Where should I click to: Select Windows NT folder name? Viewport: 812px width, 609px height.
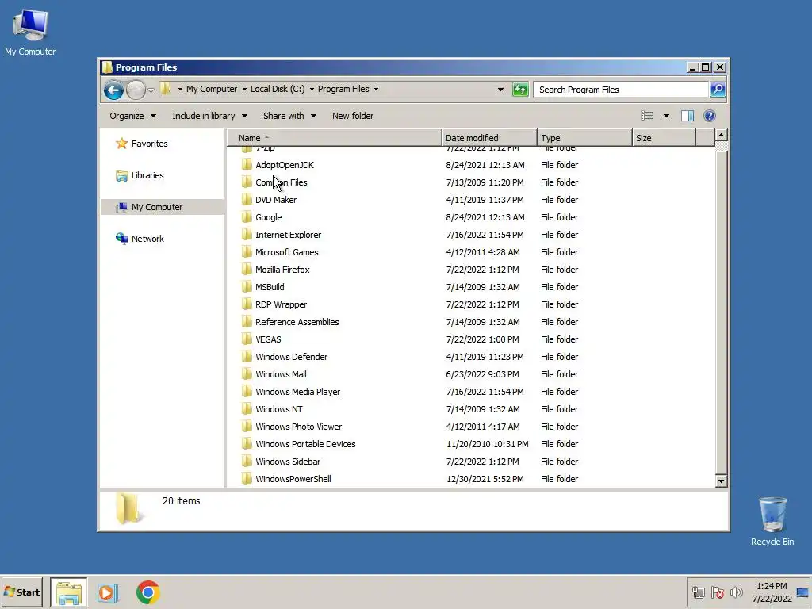click(278, 409)
